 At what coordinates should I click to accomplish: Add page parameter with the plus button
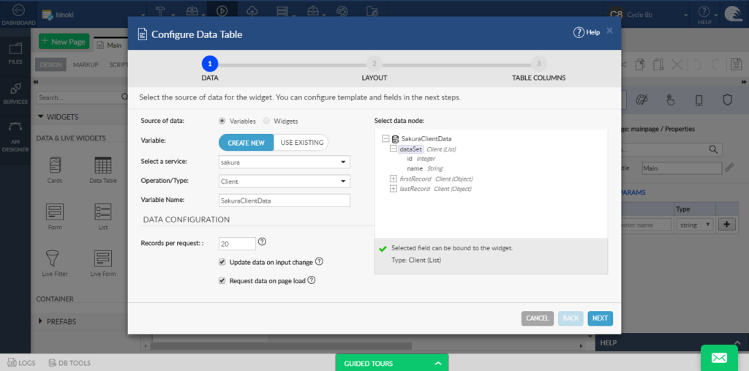[726, 225]
